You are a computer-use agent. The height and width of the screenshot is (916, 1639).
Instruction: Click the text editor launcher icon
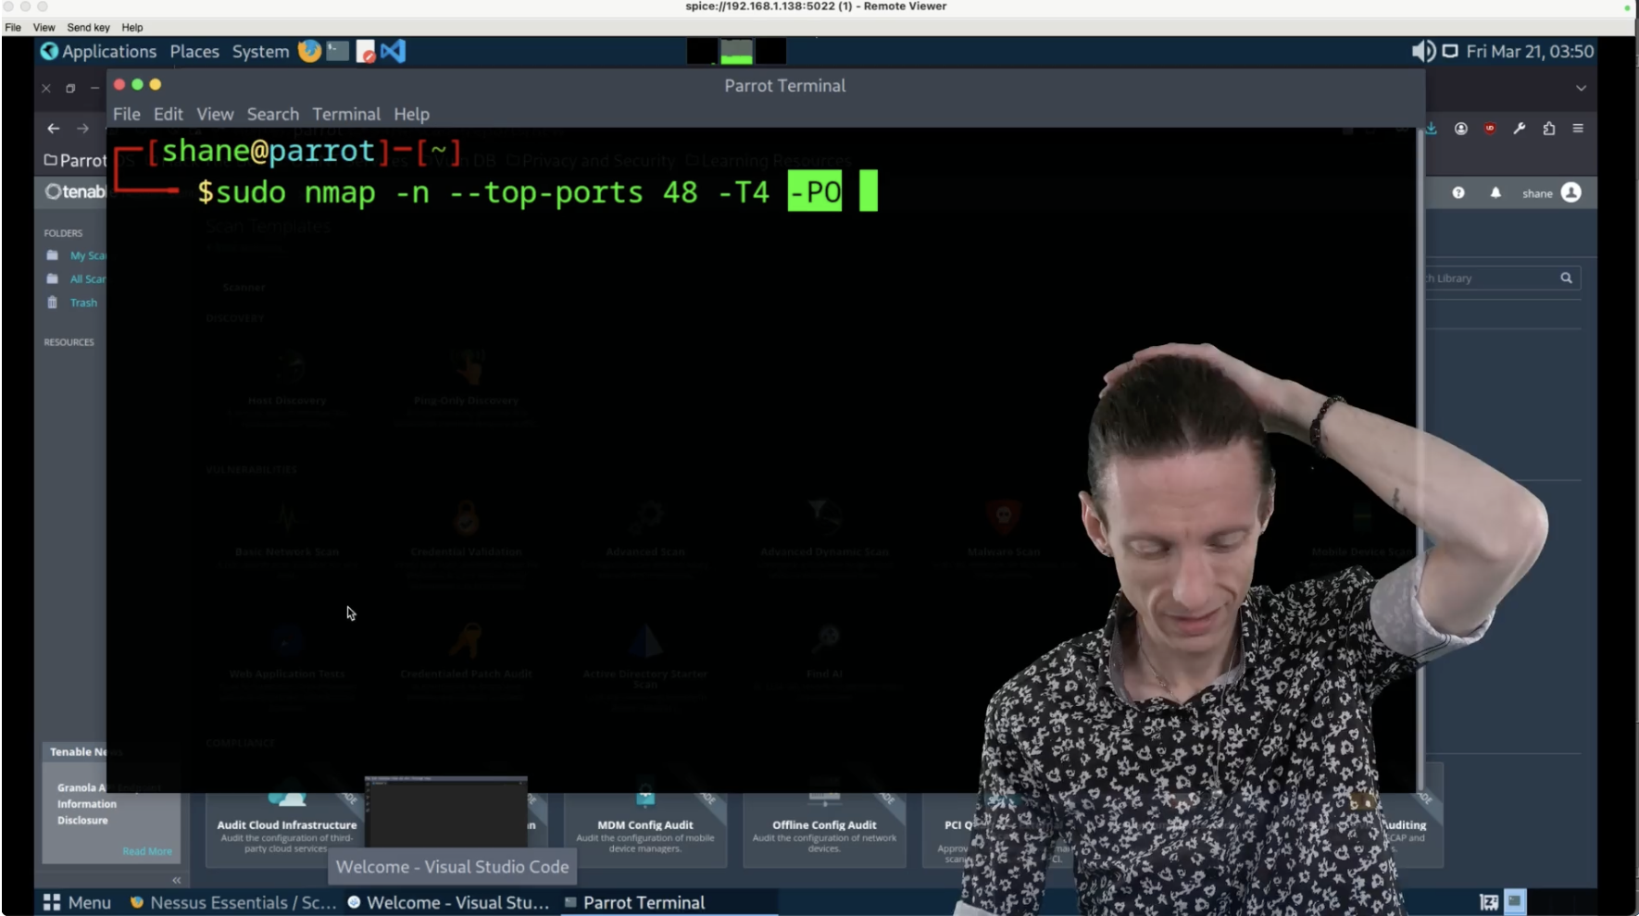pos(366,51)
